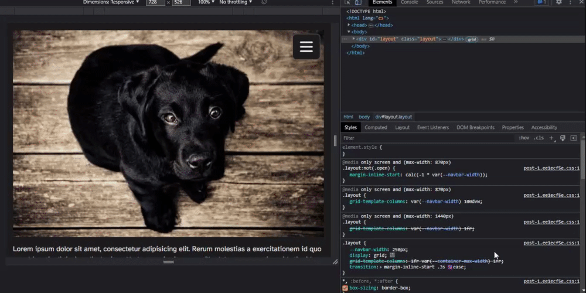Click the rotate screen icon
586x293 pixels.
[264, 2]
